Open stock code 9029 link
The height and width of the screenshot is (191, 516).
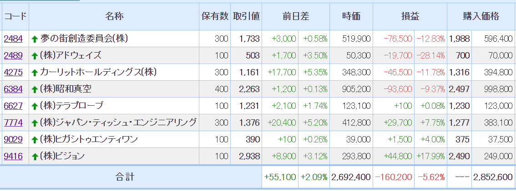pos(13,139)
